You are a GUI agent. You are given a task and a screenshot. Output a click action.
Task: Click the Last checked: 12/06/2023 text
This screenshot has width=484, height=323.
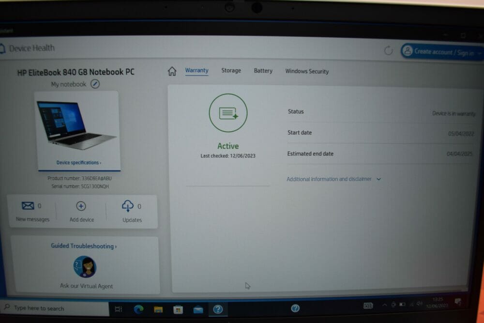[x=228, y=156]
